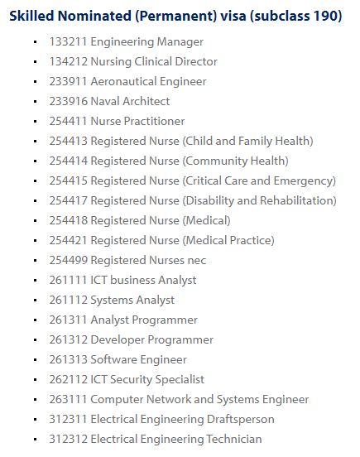Choose the 254411 Nurse Practitioner entry
This screenshot has height=457, width=360.
(117, 121)
